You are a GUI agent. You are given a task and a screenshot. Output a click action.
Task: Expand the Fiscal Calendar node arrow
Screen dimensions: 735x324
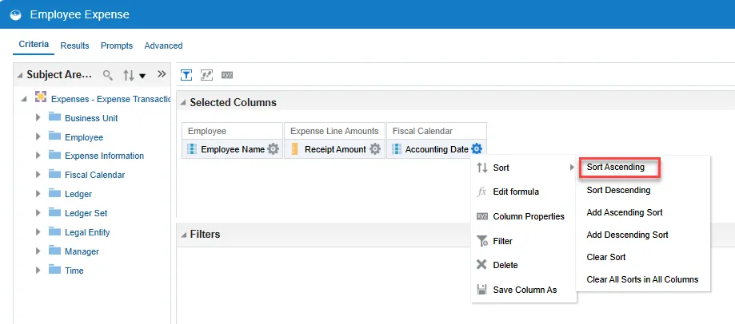38,175
